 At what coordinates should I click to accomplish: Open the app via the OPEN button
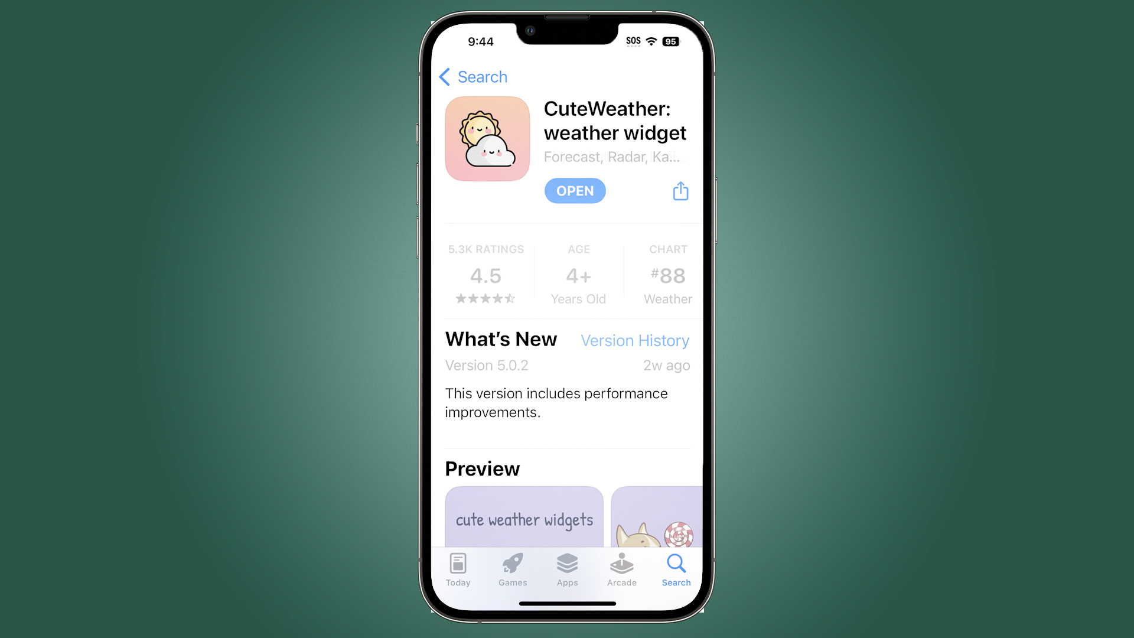point(575,190)
